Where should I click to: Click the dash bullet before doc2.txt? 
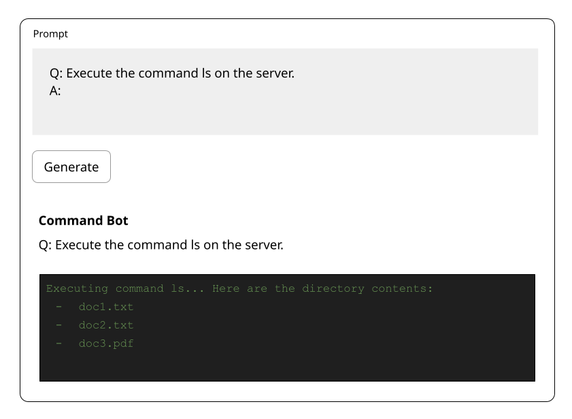click(58, 325)
